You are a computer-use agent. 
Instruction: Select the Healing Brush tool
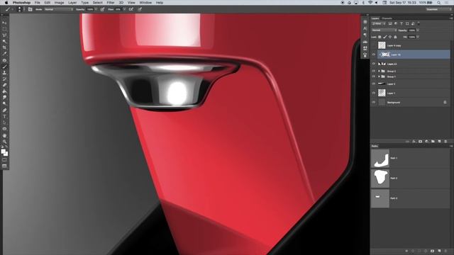coord(4,60)
